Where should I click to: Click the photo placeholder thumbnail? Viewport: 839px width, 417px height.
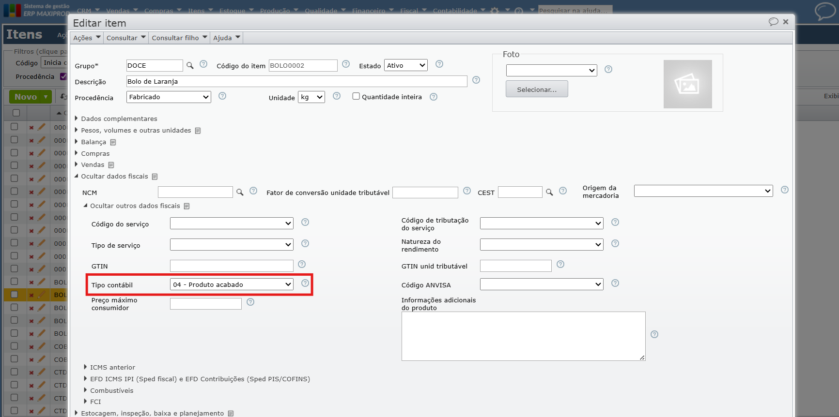pos(687,84)
